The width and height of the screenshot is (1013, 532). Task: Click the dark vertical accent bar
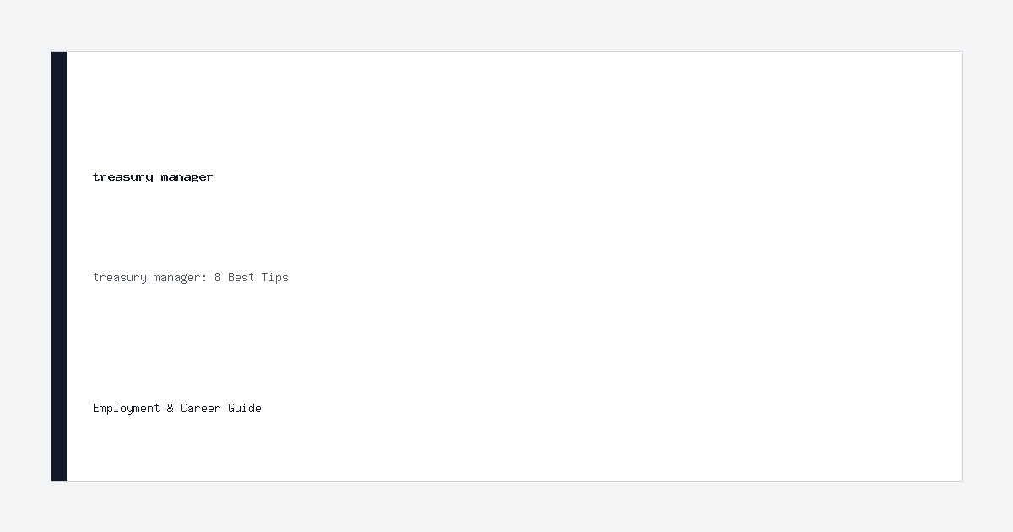[59, 266]
